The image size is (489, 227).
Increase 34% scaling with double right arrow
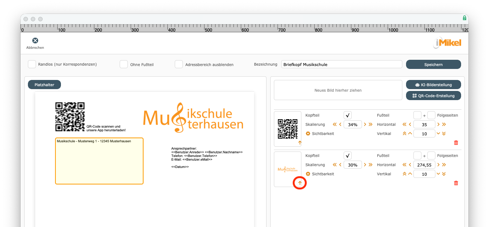(x=370, y=124)
